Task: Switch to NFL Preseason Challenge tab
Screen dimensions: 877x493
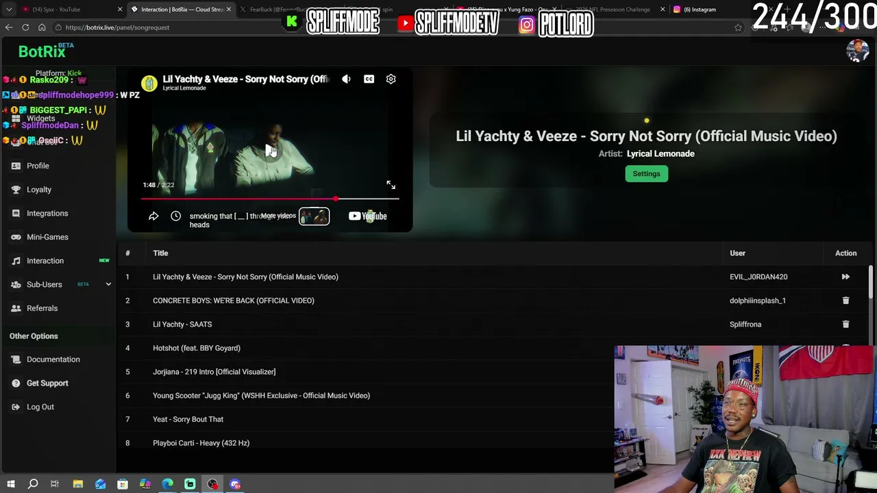Action: [613, 10]
